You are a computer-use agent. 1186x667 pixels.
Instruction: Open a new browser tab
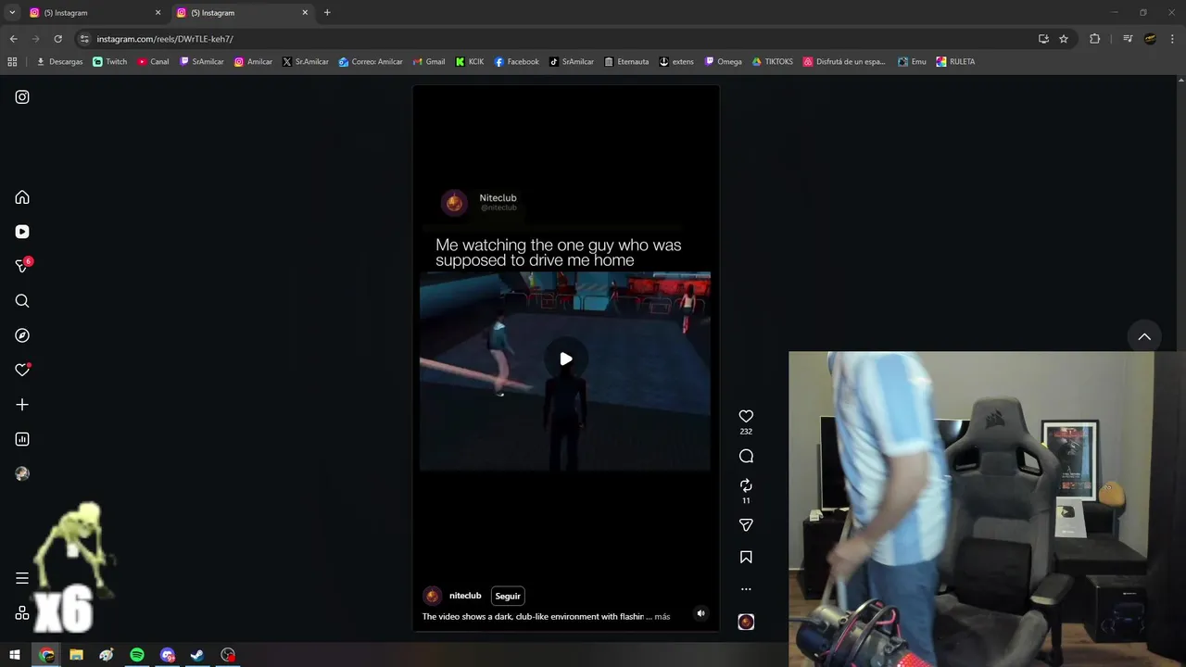point(327,13)
